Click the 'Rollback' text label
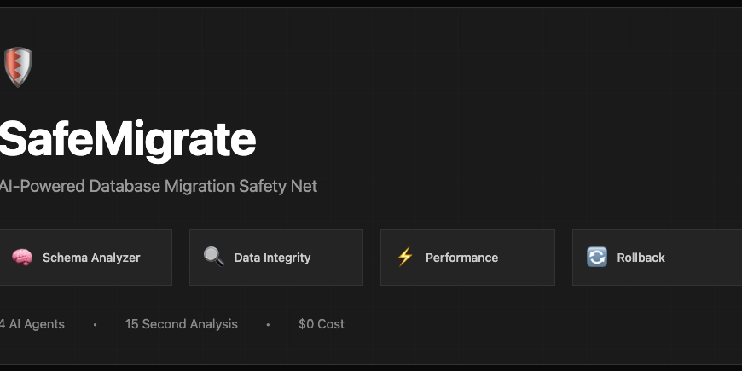 (641, 258)
